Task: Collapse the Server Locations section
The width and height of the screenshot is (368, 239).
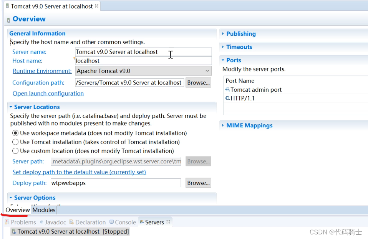Action: point(11,107)
